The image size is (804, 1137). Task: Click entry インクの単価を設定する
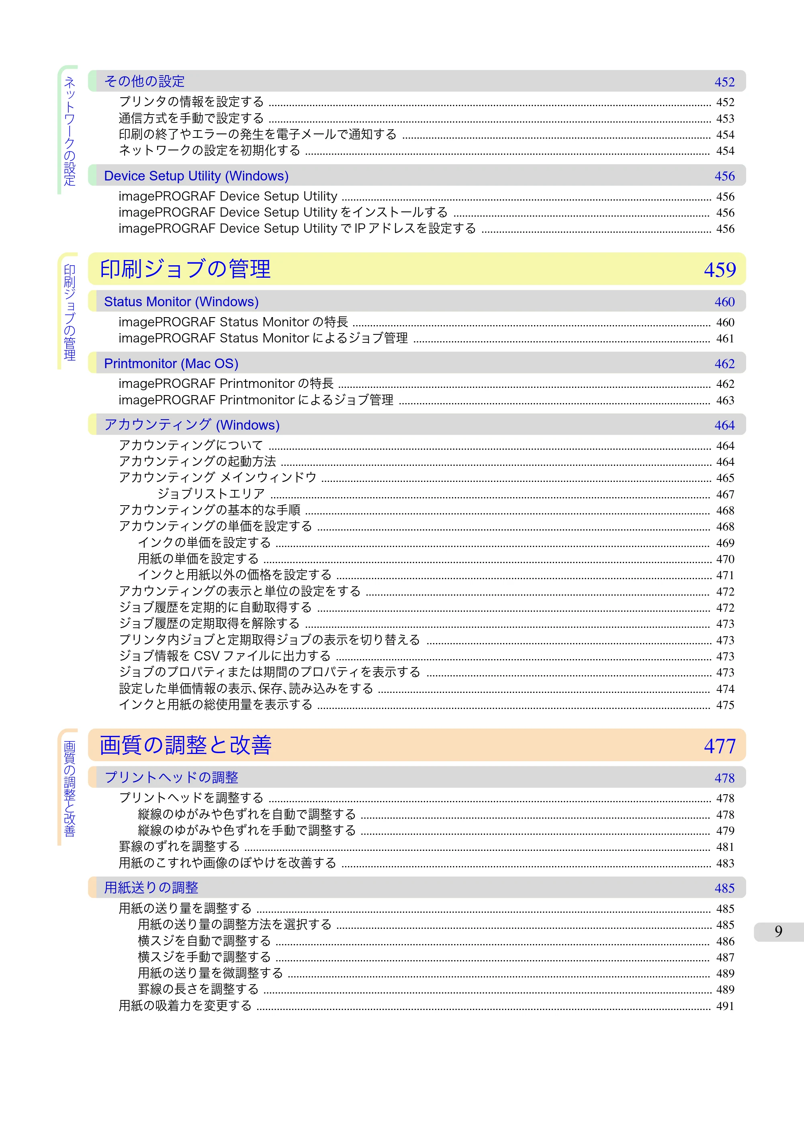click(436, 543)
